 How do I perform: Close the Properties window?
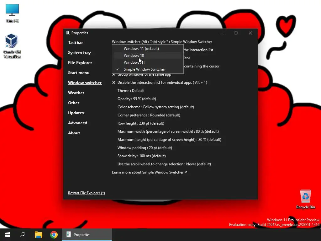tap(250, 33)
